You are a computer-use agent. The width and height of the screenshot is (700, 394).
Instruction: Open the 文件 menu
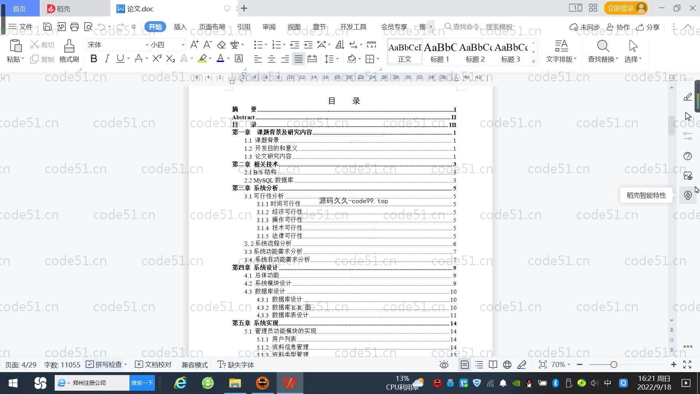tap(21, 27)
